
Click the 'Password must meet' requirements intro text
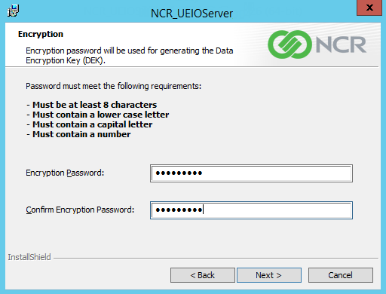pyautogui.click(x=114, y=86)
